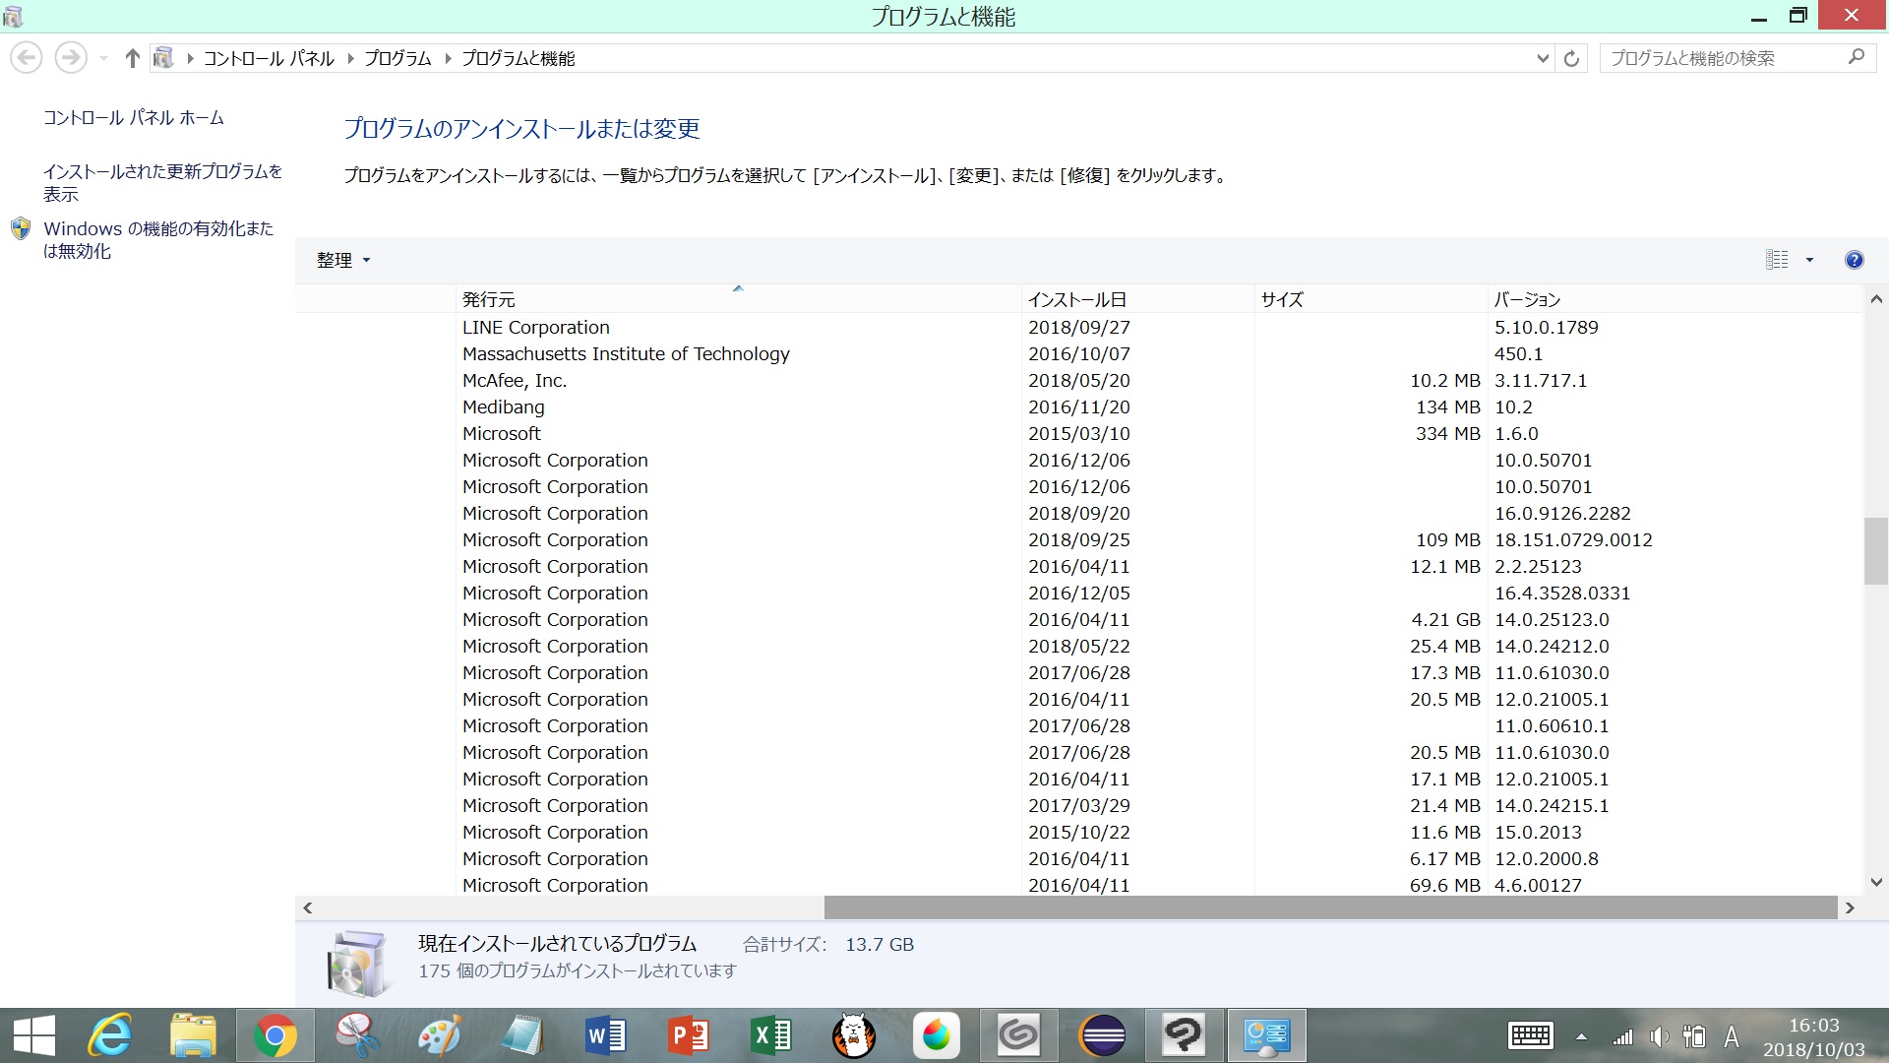This screenshot has height=1063, width=1889.
Task: Expand the address bar history dropdown
Action: point(1542,59)
